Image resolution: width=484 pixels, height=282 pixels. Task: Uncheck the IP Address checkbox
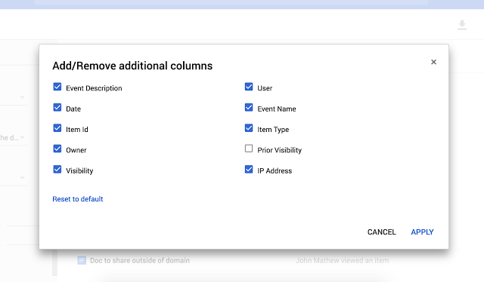(249, 170)
